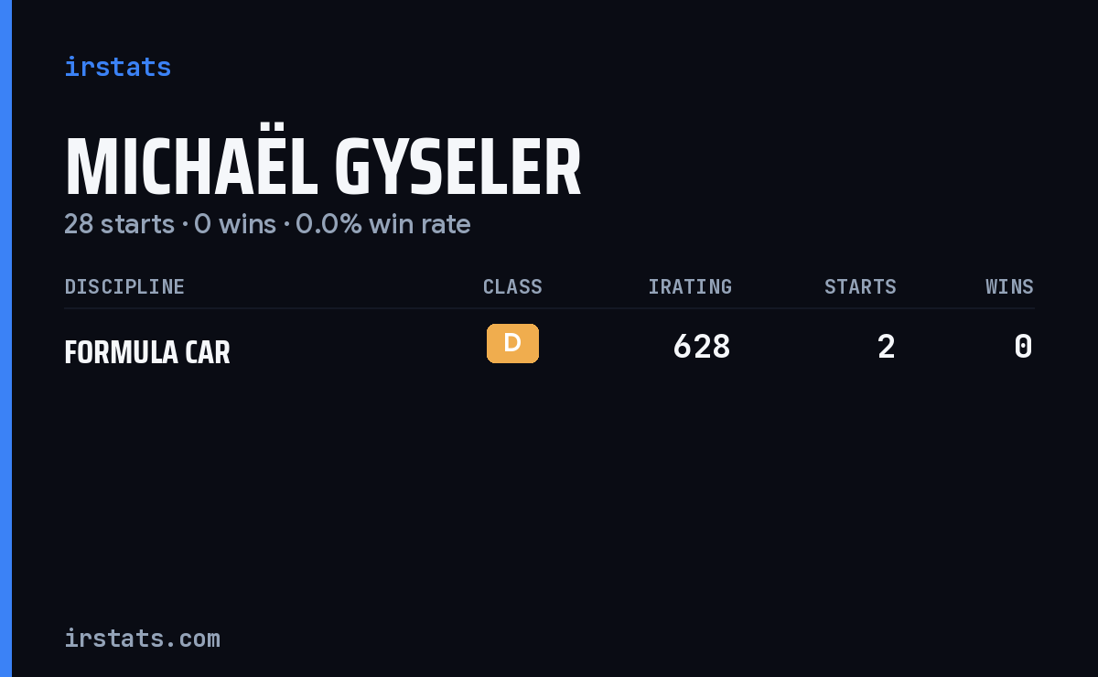Click the orange D class badge
Screen dimensions: 1098x677
coord(512,343)
